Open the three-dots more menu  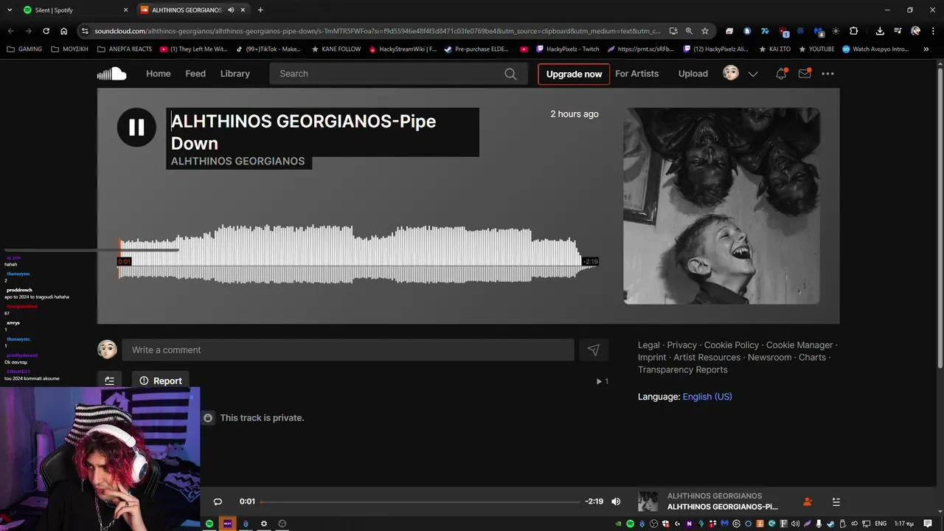[827, 74]
